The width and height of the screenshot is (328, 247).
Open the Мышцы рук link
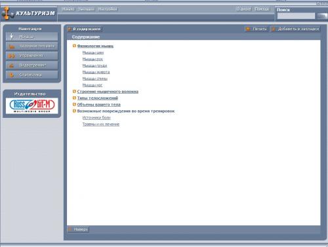pyautogui.click(x=92, y=59)
